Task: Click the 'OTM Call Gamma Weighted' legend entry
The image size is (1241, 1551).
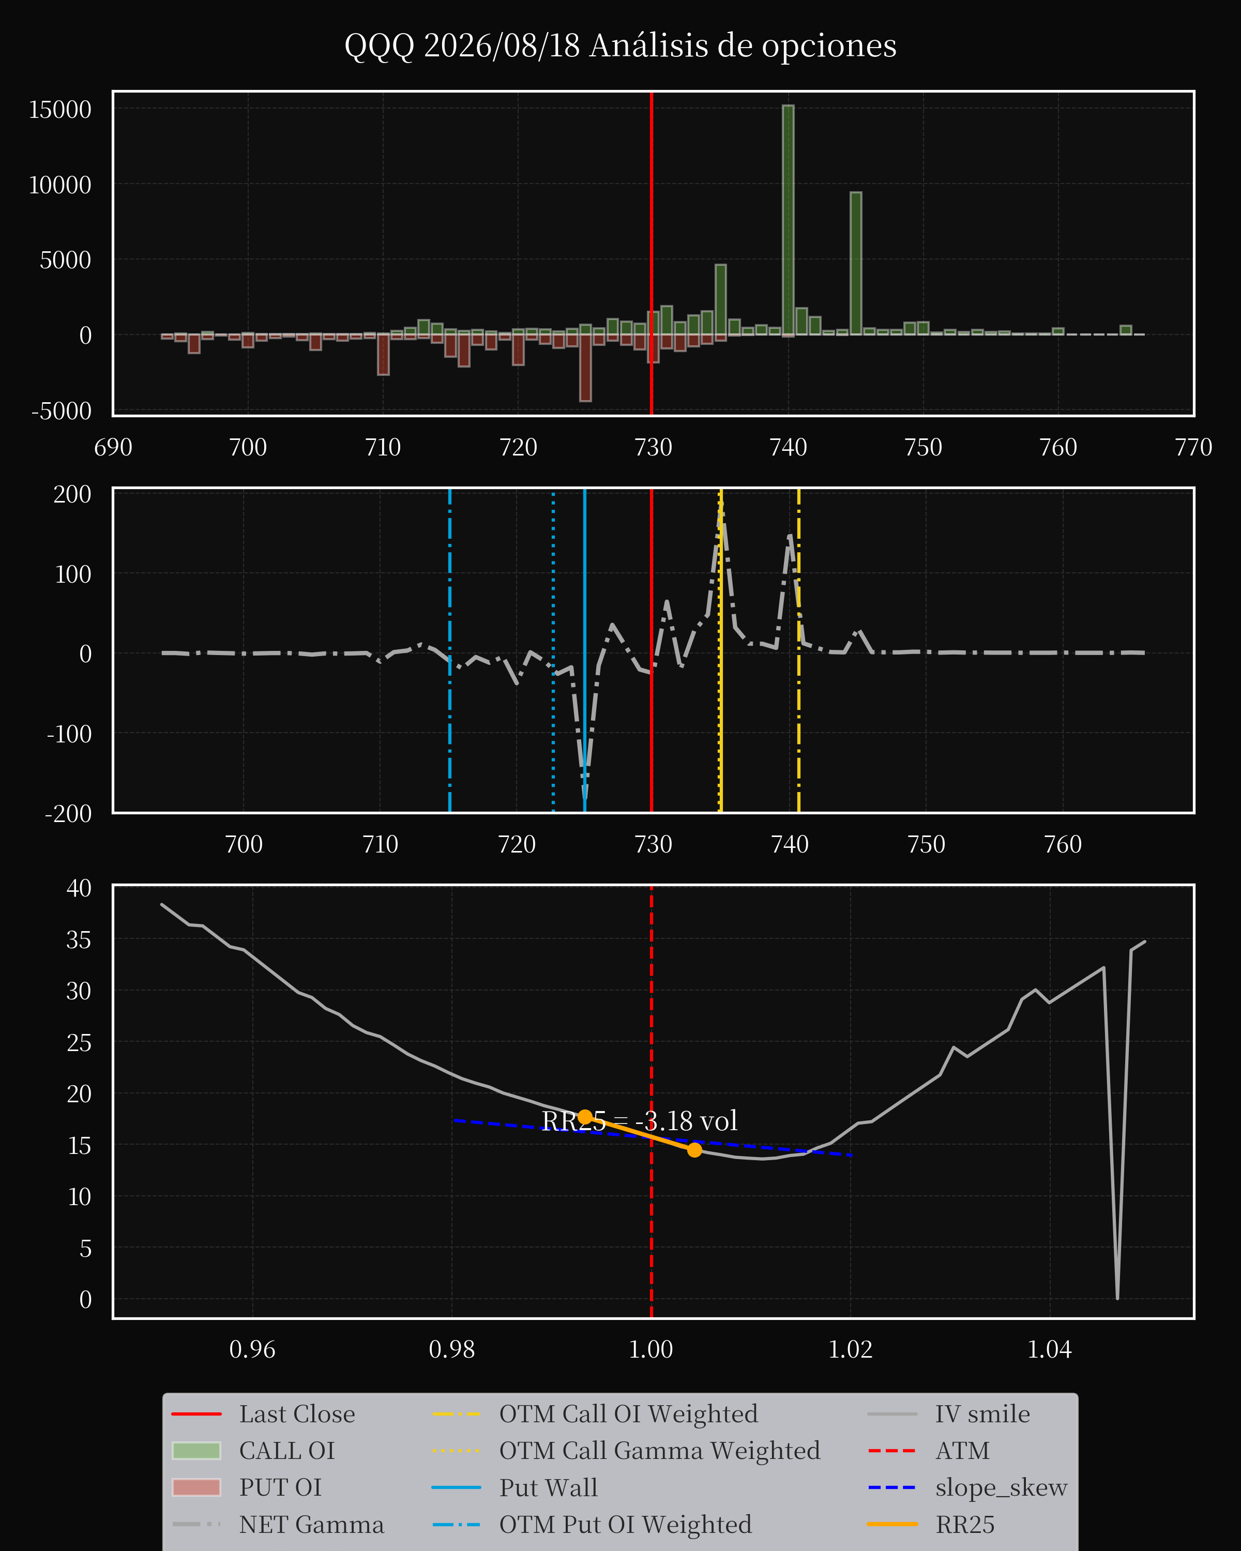Action: click(626, 1450)
